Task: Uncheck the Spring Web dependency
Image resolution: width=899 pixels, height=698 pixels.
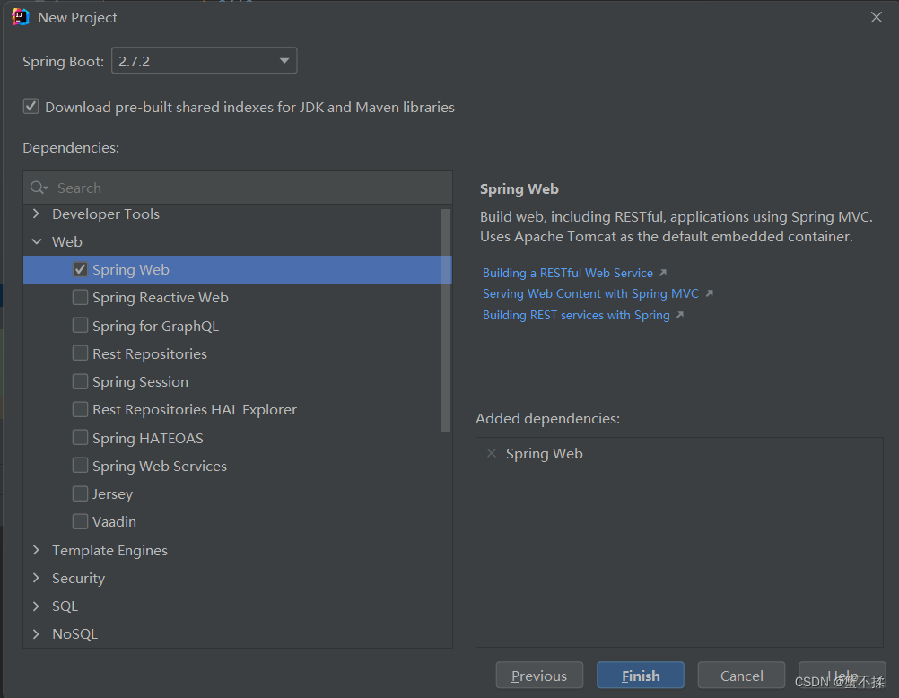Action: tap(80, 268)
